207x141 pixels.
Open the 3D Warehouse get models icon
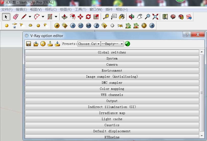click(x=173, y=17)
